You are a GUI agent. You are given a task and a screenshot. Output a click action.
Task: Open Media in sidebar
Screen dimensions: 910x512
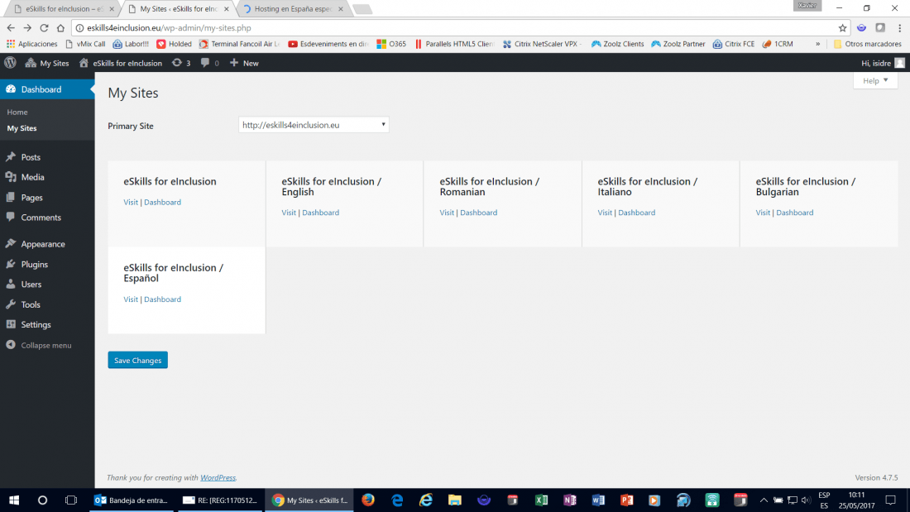47,177
